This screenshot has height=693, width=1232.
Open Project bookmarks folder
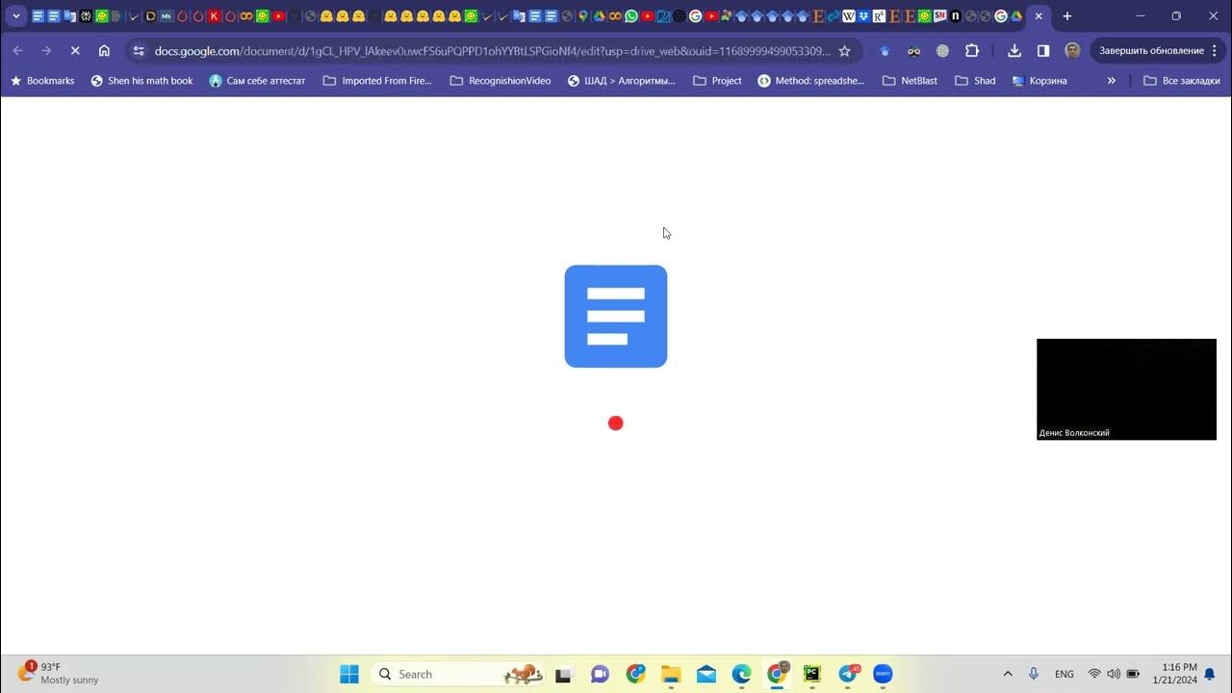(x=718, y=81)
